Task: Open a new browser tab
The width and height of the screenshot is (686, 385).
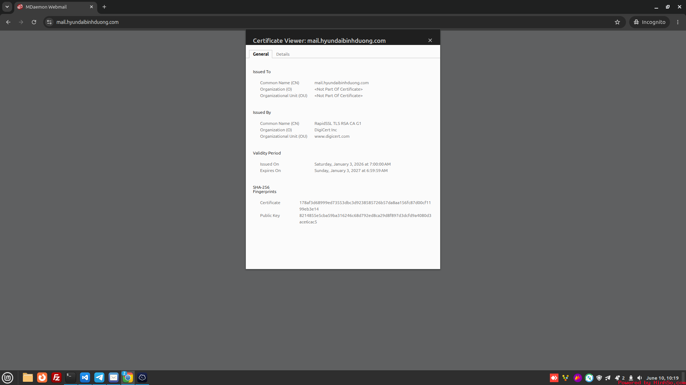Action: click(104, 7)
